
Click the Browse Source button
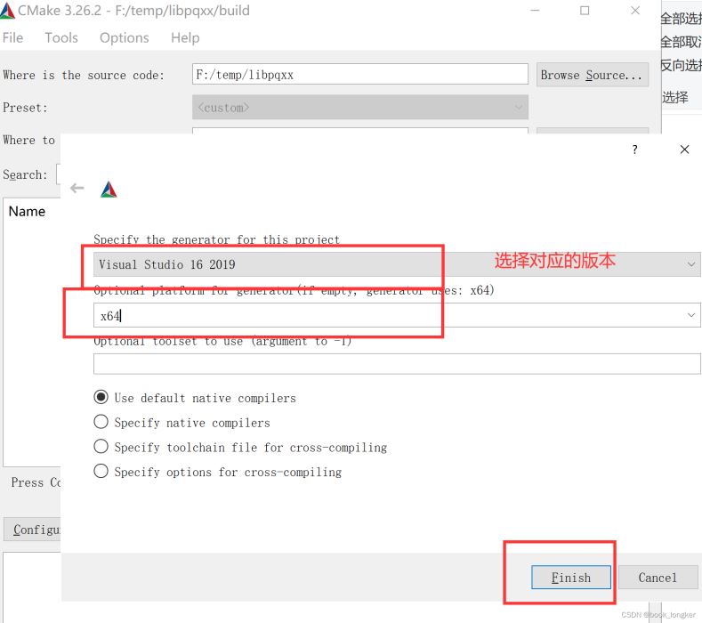pos(592,75)
